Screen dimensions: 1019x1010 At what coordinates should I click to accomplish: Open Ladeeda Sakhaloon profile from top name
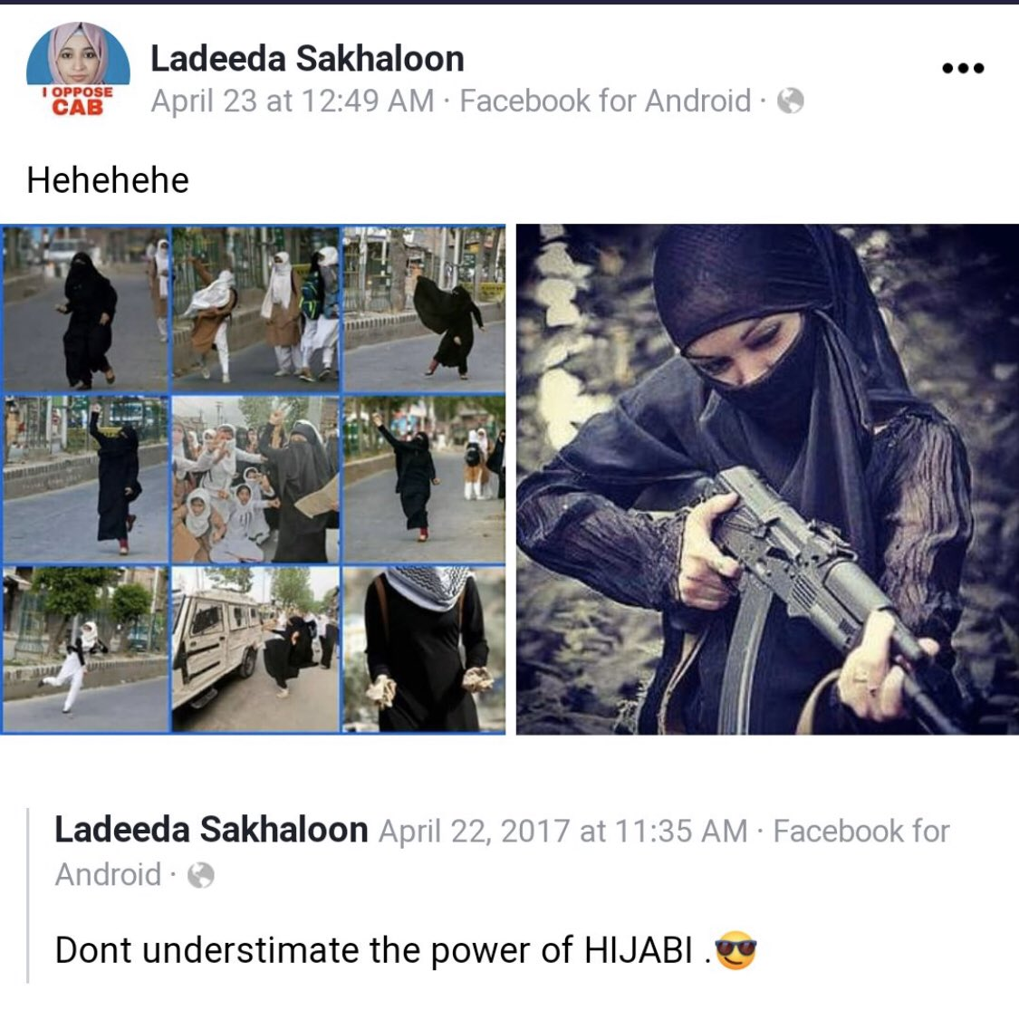point(307,59)
